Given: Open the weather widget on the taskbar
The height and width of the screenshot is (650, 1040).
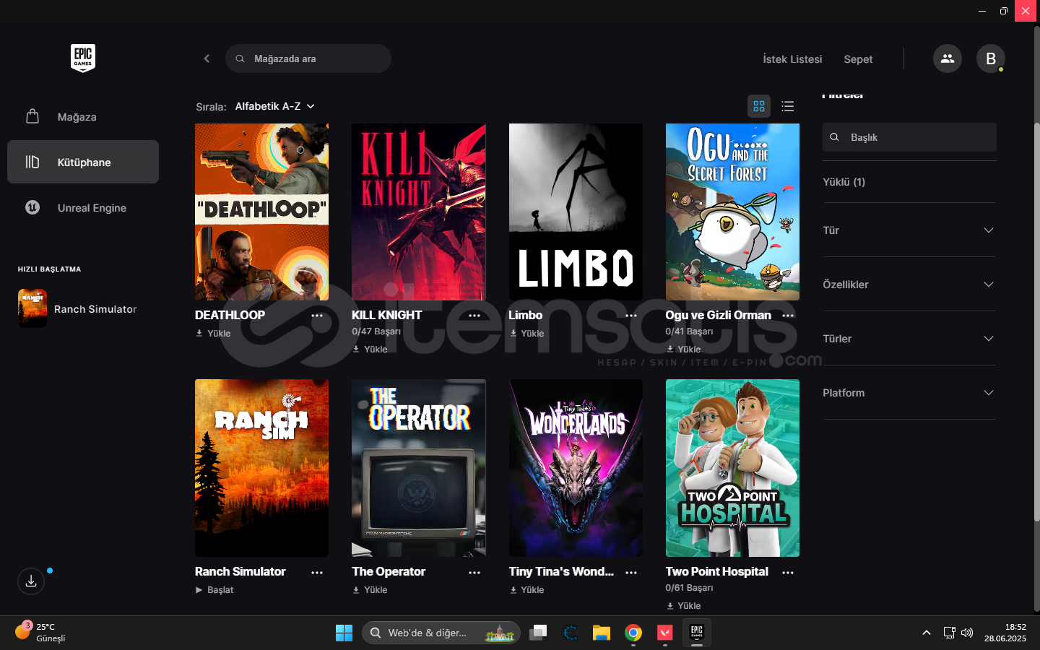Looking at the screenshot, I should (42, 633).
